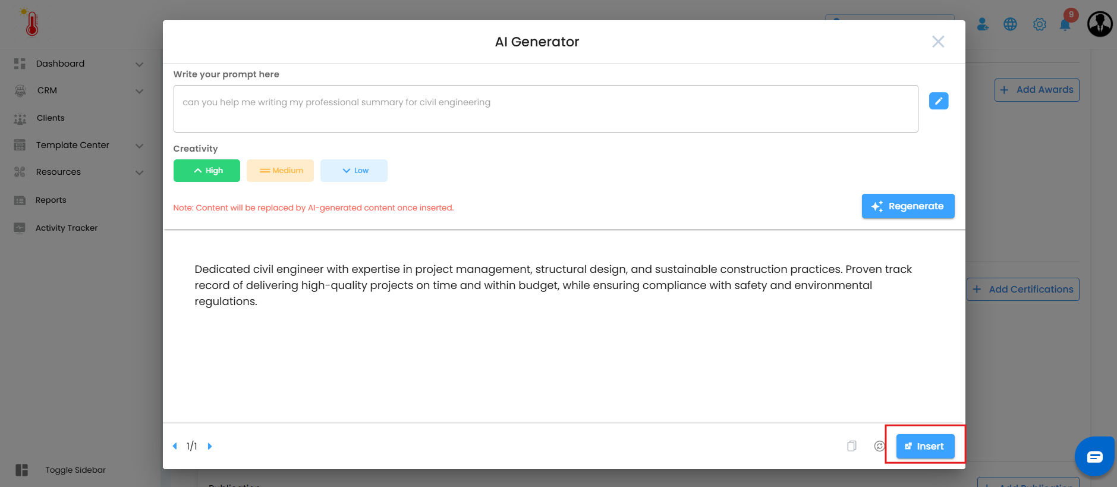The image size is (1117, 487).
Task: Go to next generated result arrow
Action: (x=210, y=446)
